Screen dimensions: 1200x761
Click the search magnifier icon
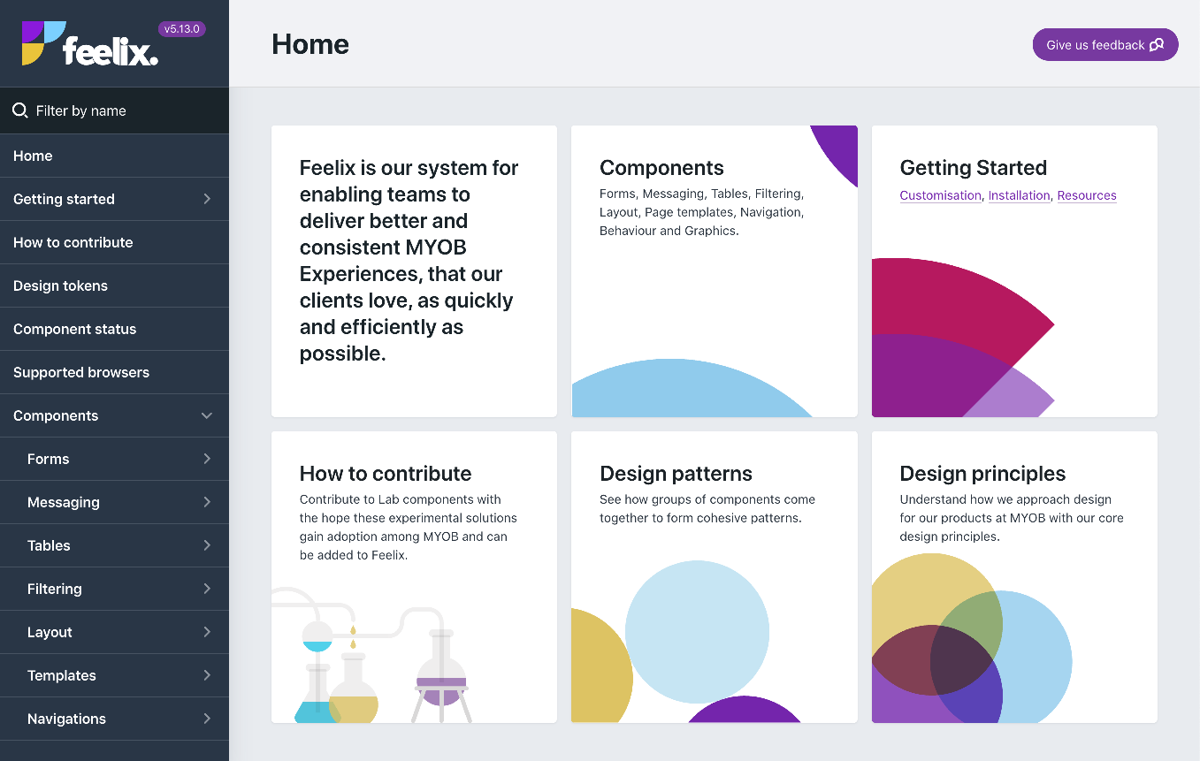[19, 110]
